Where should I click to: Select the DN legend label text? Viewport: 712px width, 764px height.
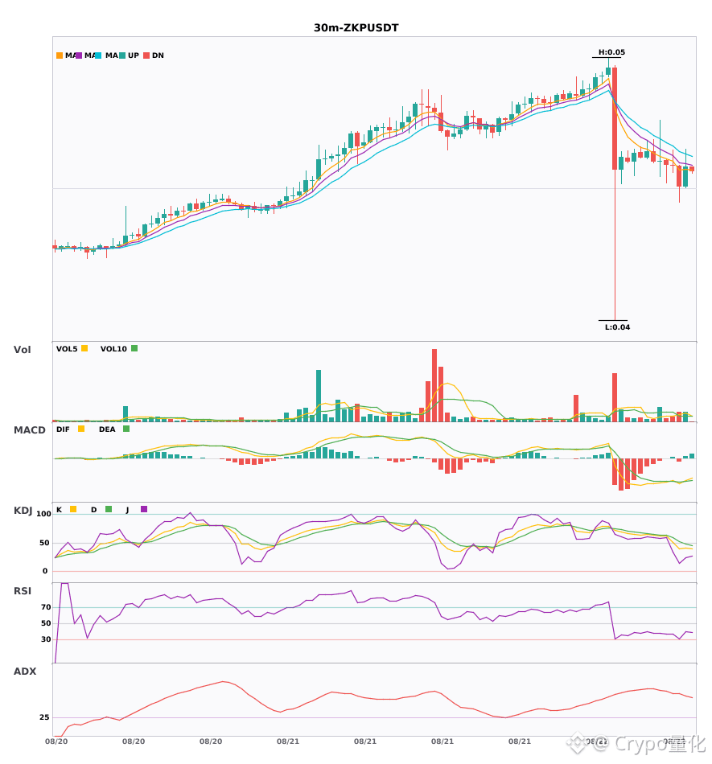point(158,55)
